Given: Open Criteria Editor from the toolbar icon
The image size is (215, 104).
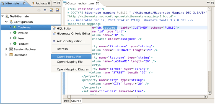Looking at the screenshot, I should pyautogui.click(x=58, y=10).
